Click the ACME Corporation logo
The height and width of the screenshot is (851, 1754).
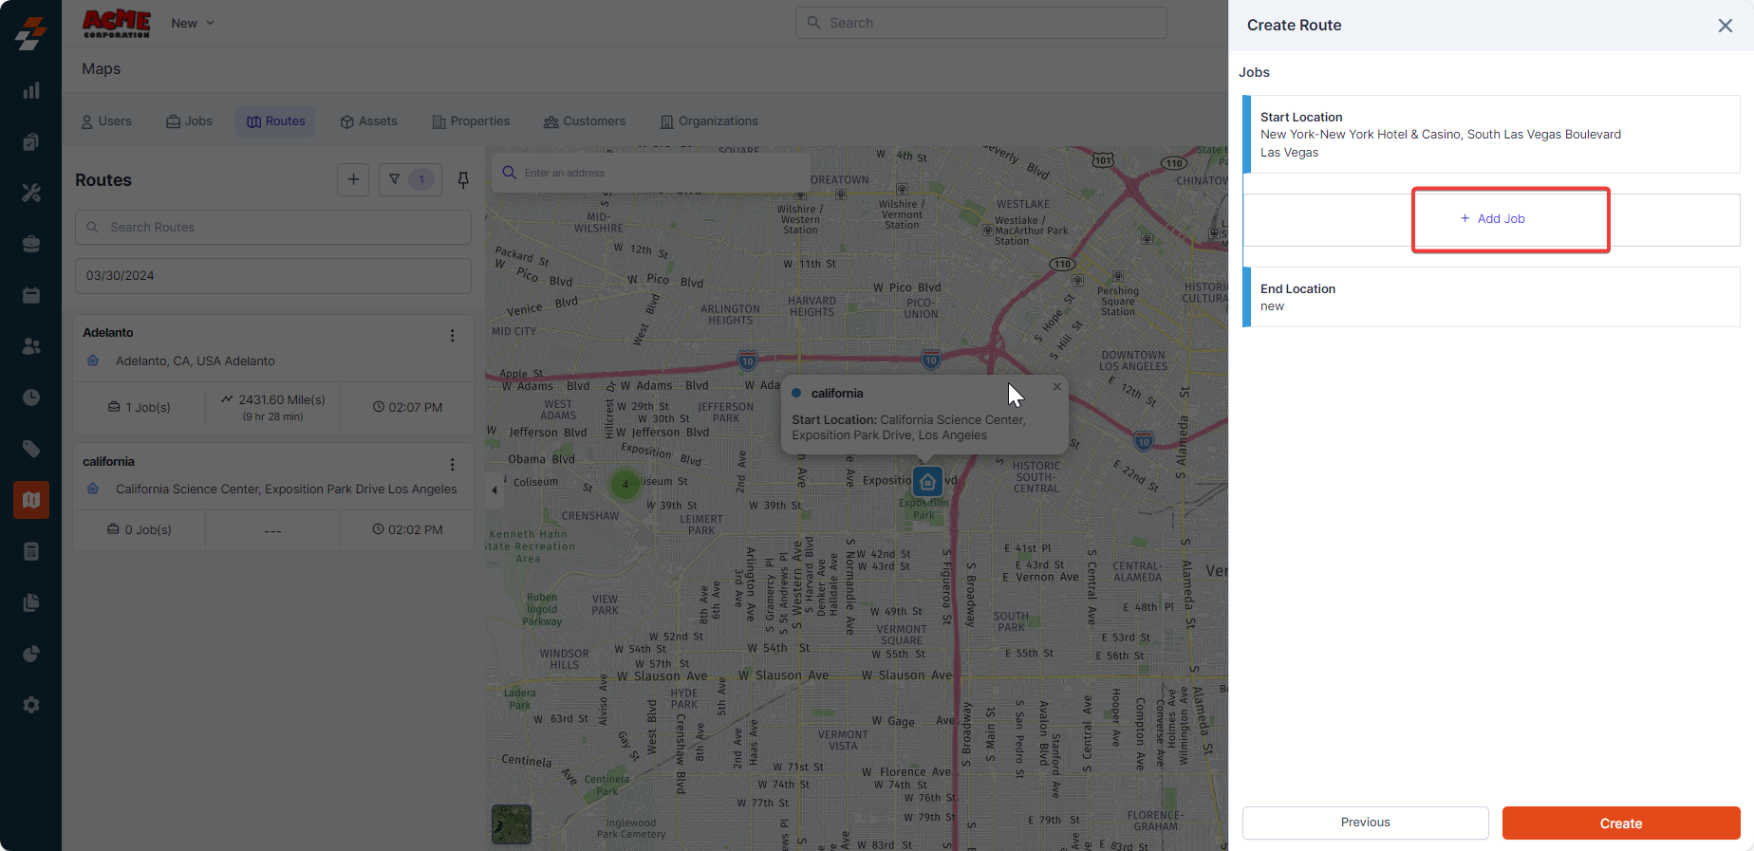(x=117, y=23)
